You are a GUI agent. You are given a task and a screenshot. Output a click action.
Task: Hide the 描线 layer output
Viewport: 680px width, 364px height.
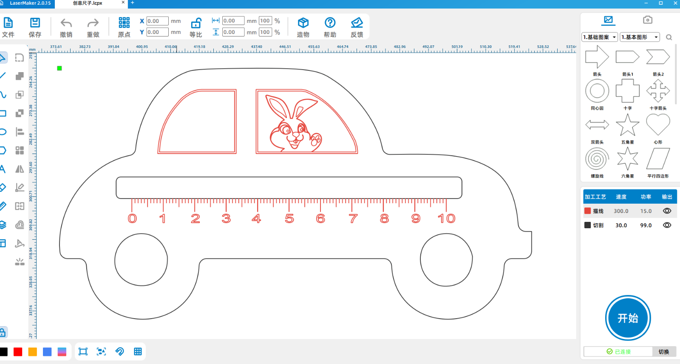[x=667, y=211]
